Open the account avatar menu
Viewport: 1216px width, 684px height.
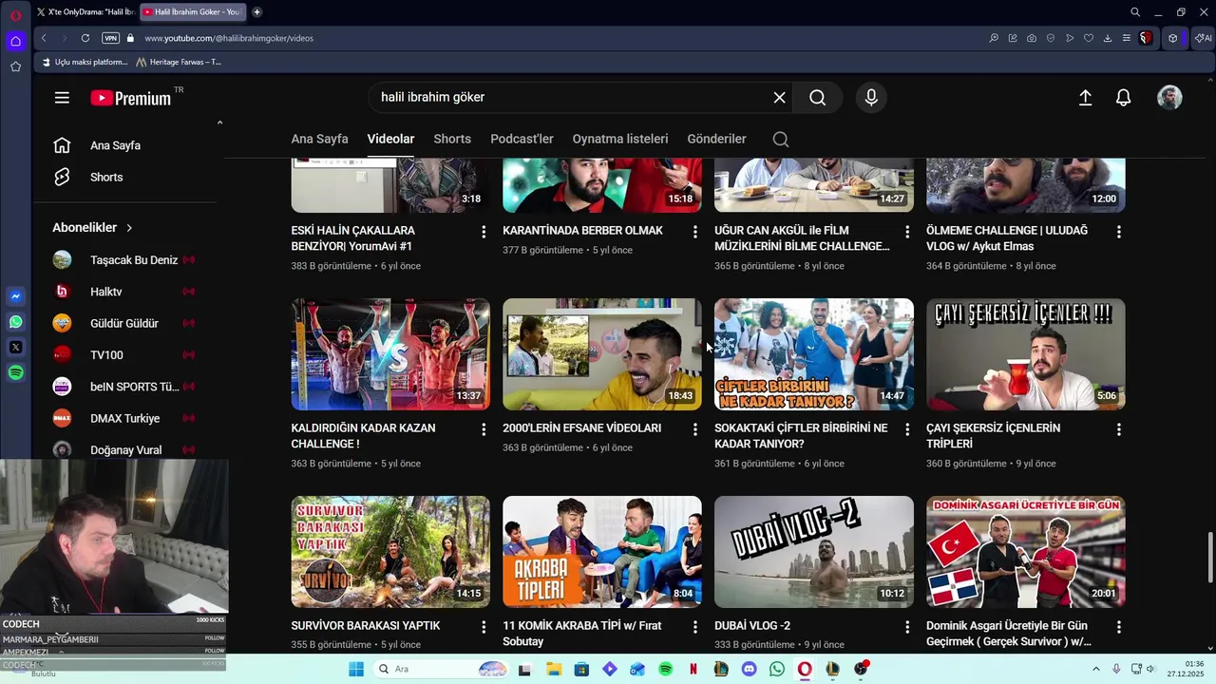[1169, 98]
